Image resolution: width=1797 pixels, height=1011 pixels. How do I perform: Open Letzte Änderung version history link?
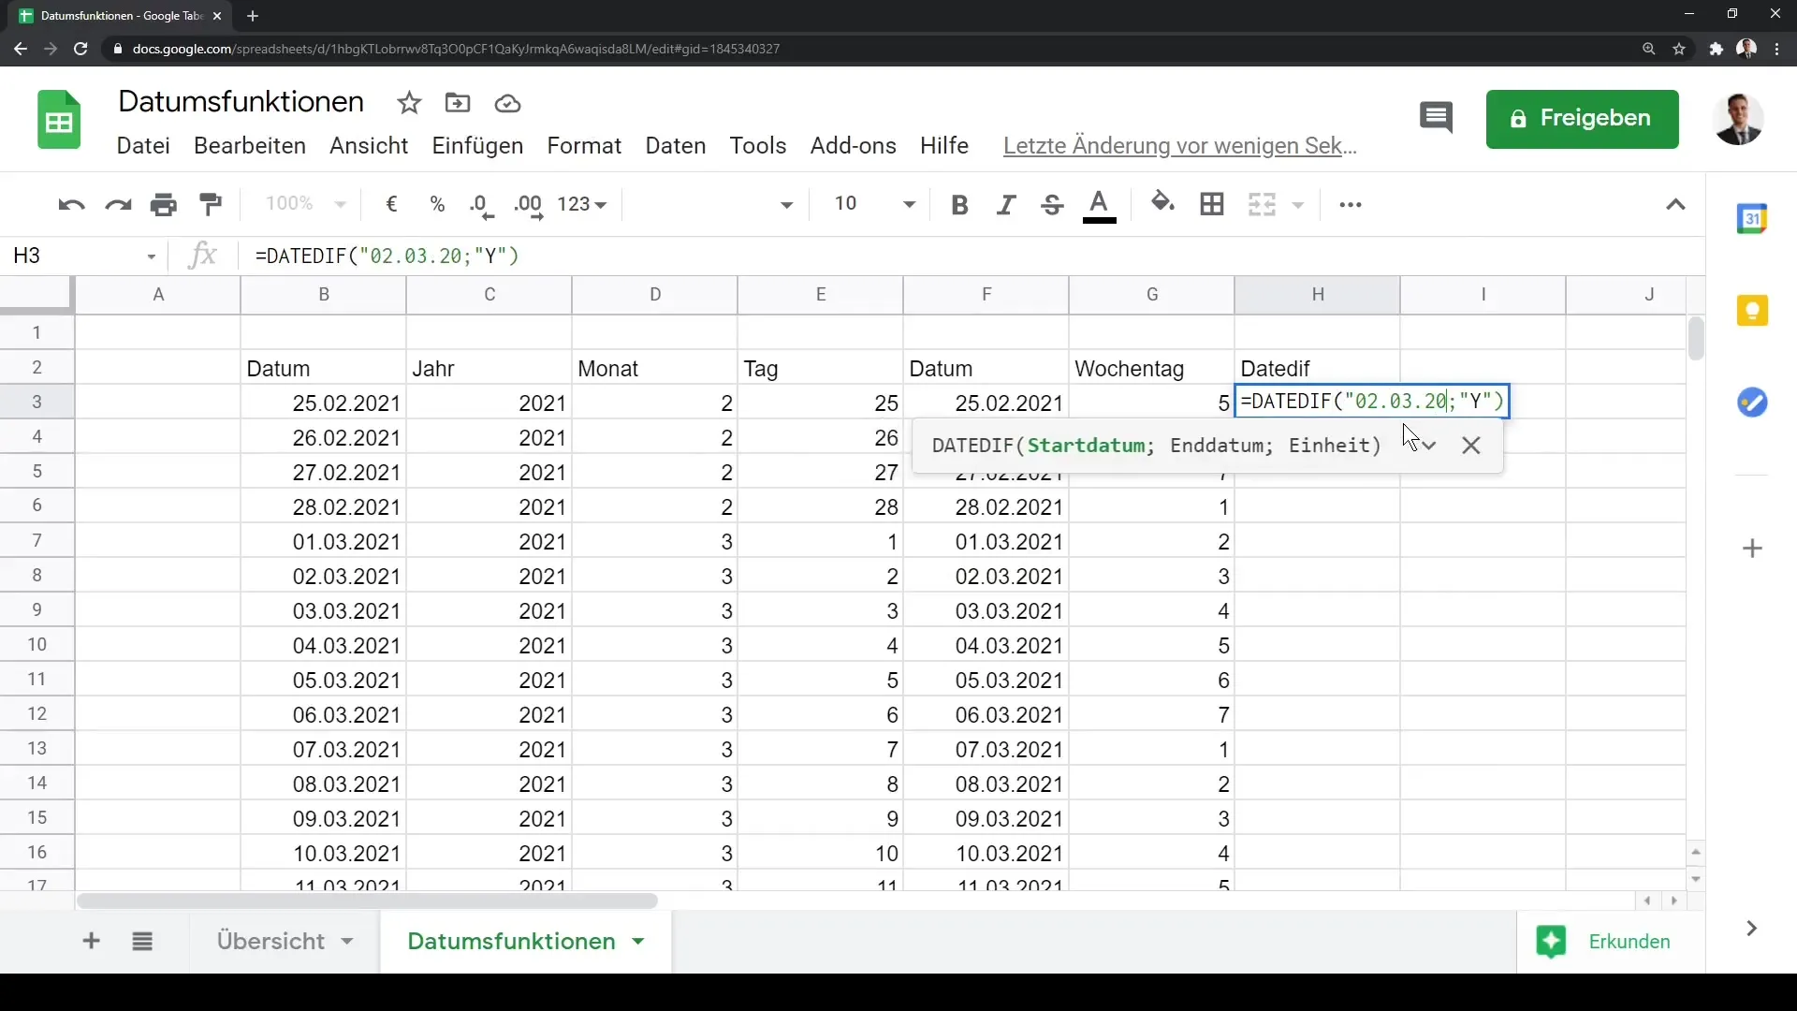point(1180,146)
